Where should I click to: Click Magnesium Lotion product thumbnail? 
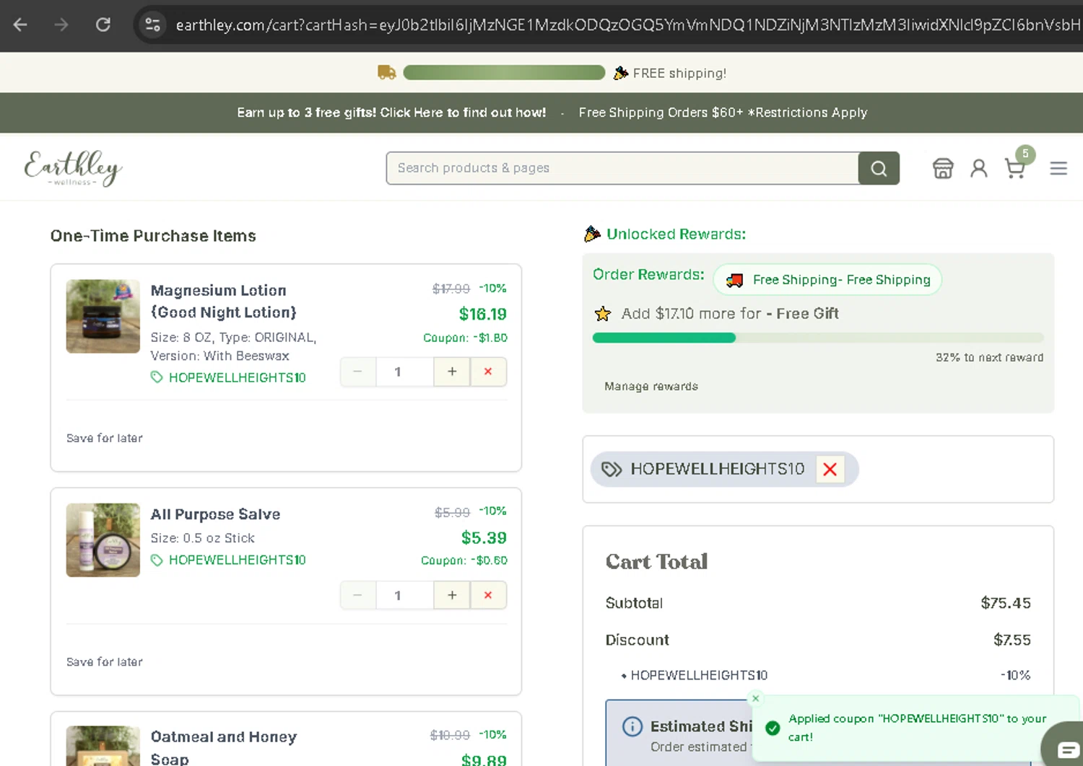103,316
